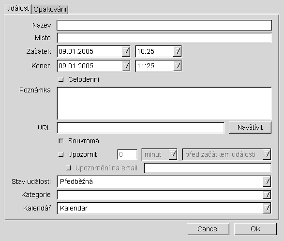Confirm with the OK button
This screenshot has width=284, height=241.
255,229
